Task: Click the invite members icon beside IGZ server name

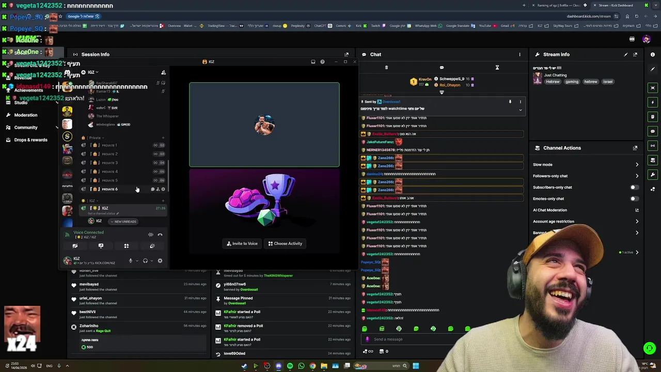Action: [163, 72]
